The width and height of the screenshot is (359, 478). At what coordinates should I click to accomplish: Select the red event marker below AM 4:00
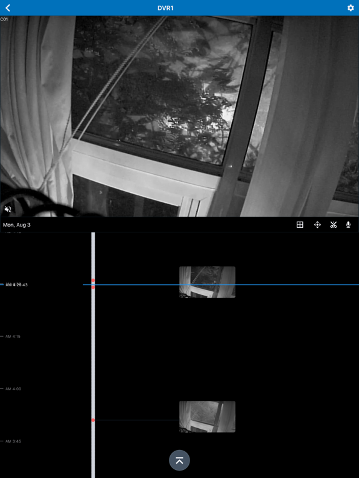click(x=93, y=420)
